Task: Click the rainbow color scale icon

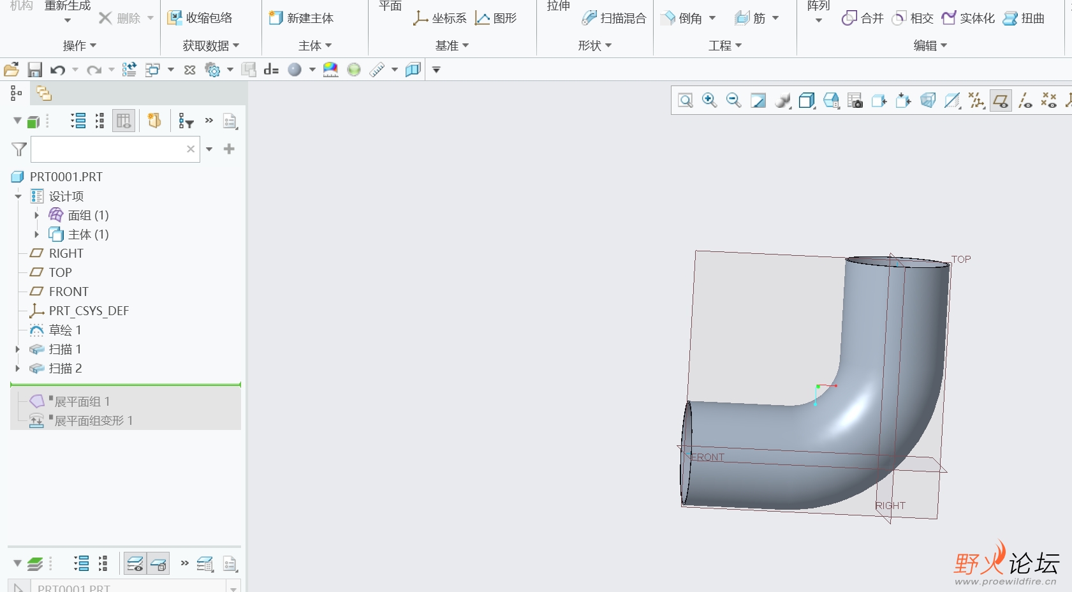Action: (x=330, y=70)
